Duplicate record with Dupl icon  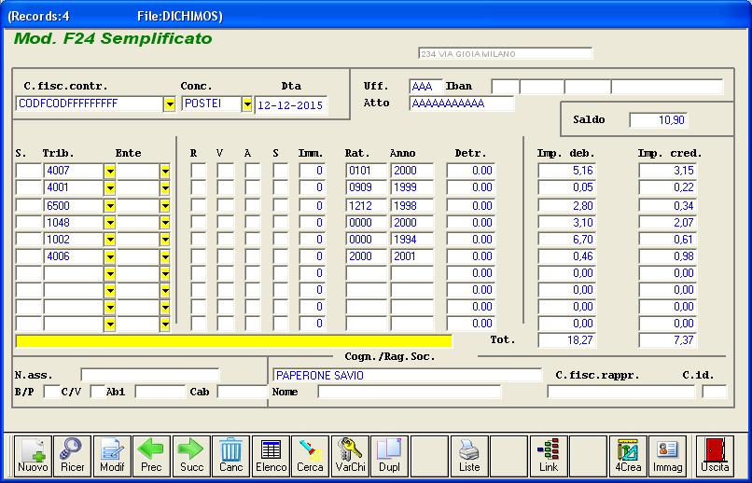(x=390, y=456)
